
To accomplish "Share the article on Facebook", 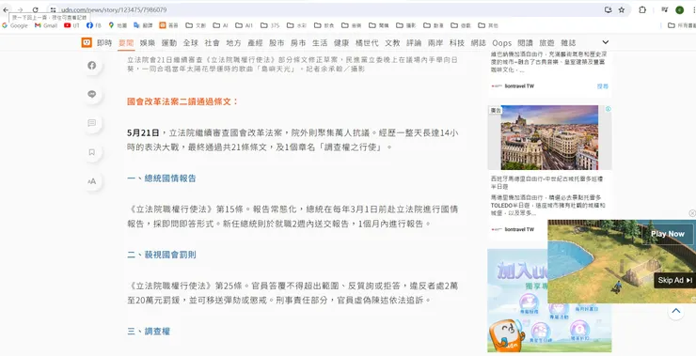I will pyautogui.click(x=92, y=65).
